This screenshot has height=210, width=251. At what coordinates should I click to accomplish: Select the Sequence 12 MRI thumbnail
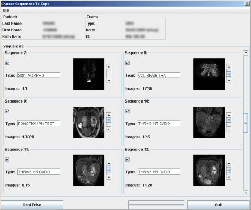point(209,171)
